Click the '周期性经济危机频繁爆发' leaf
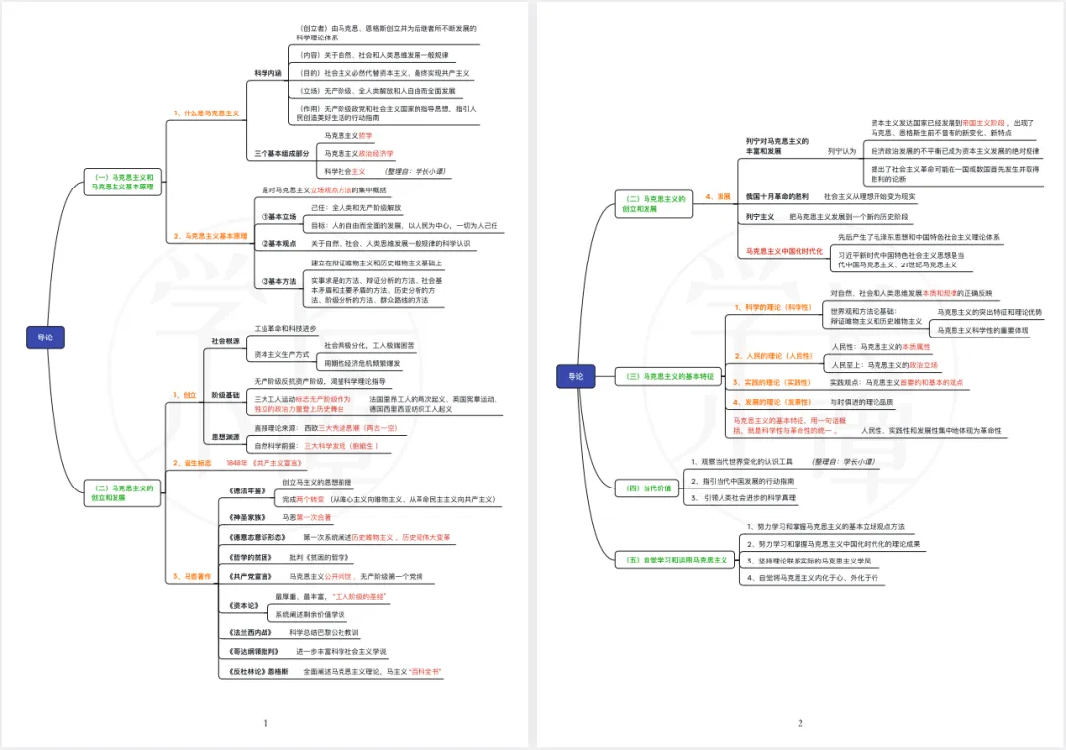1066x750 pixels. tap(362, 364)
